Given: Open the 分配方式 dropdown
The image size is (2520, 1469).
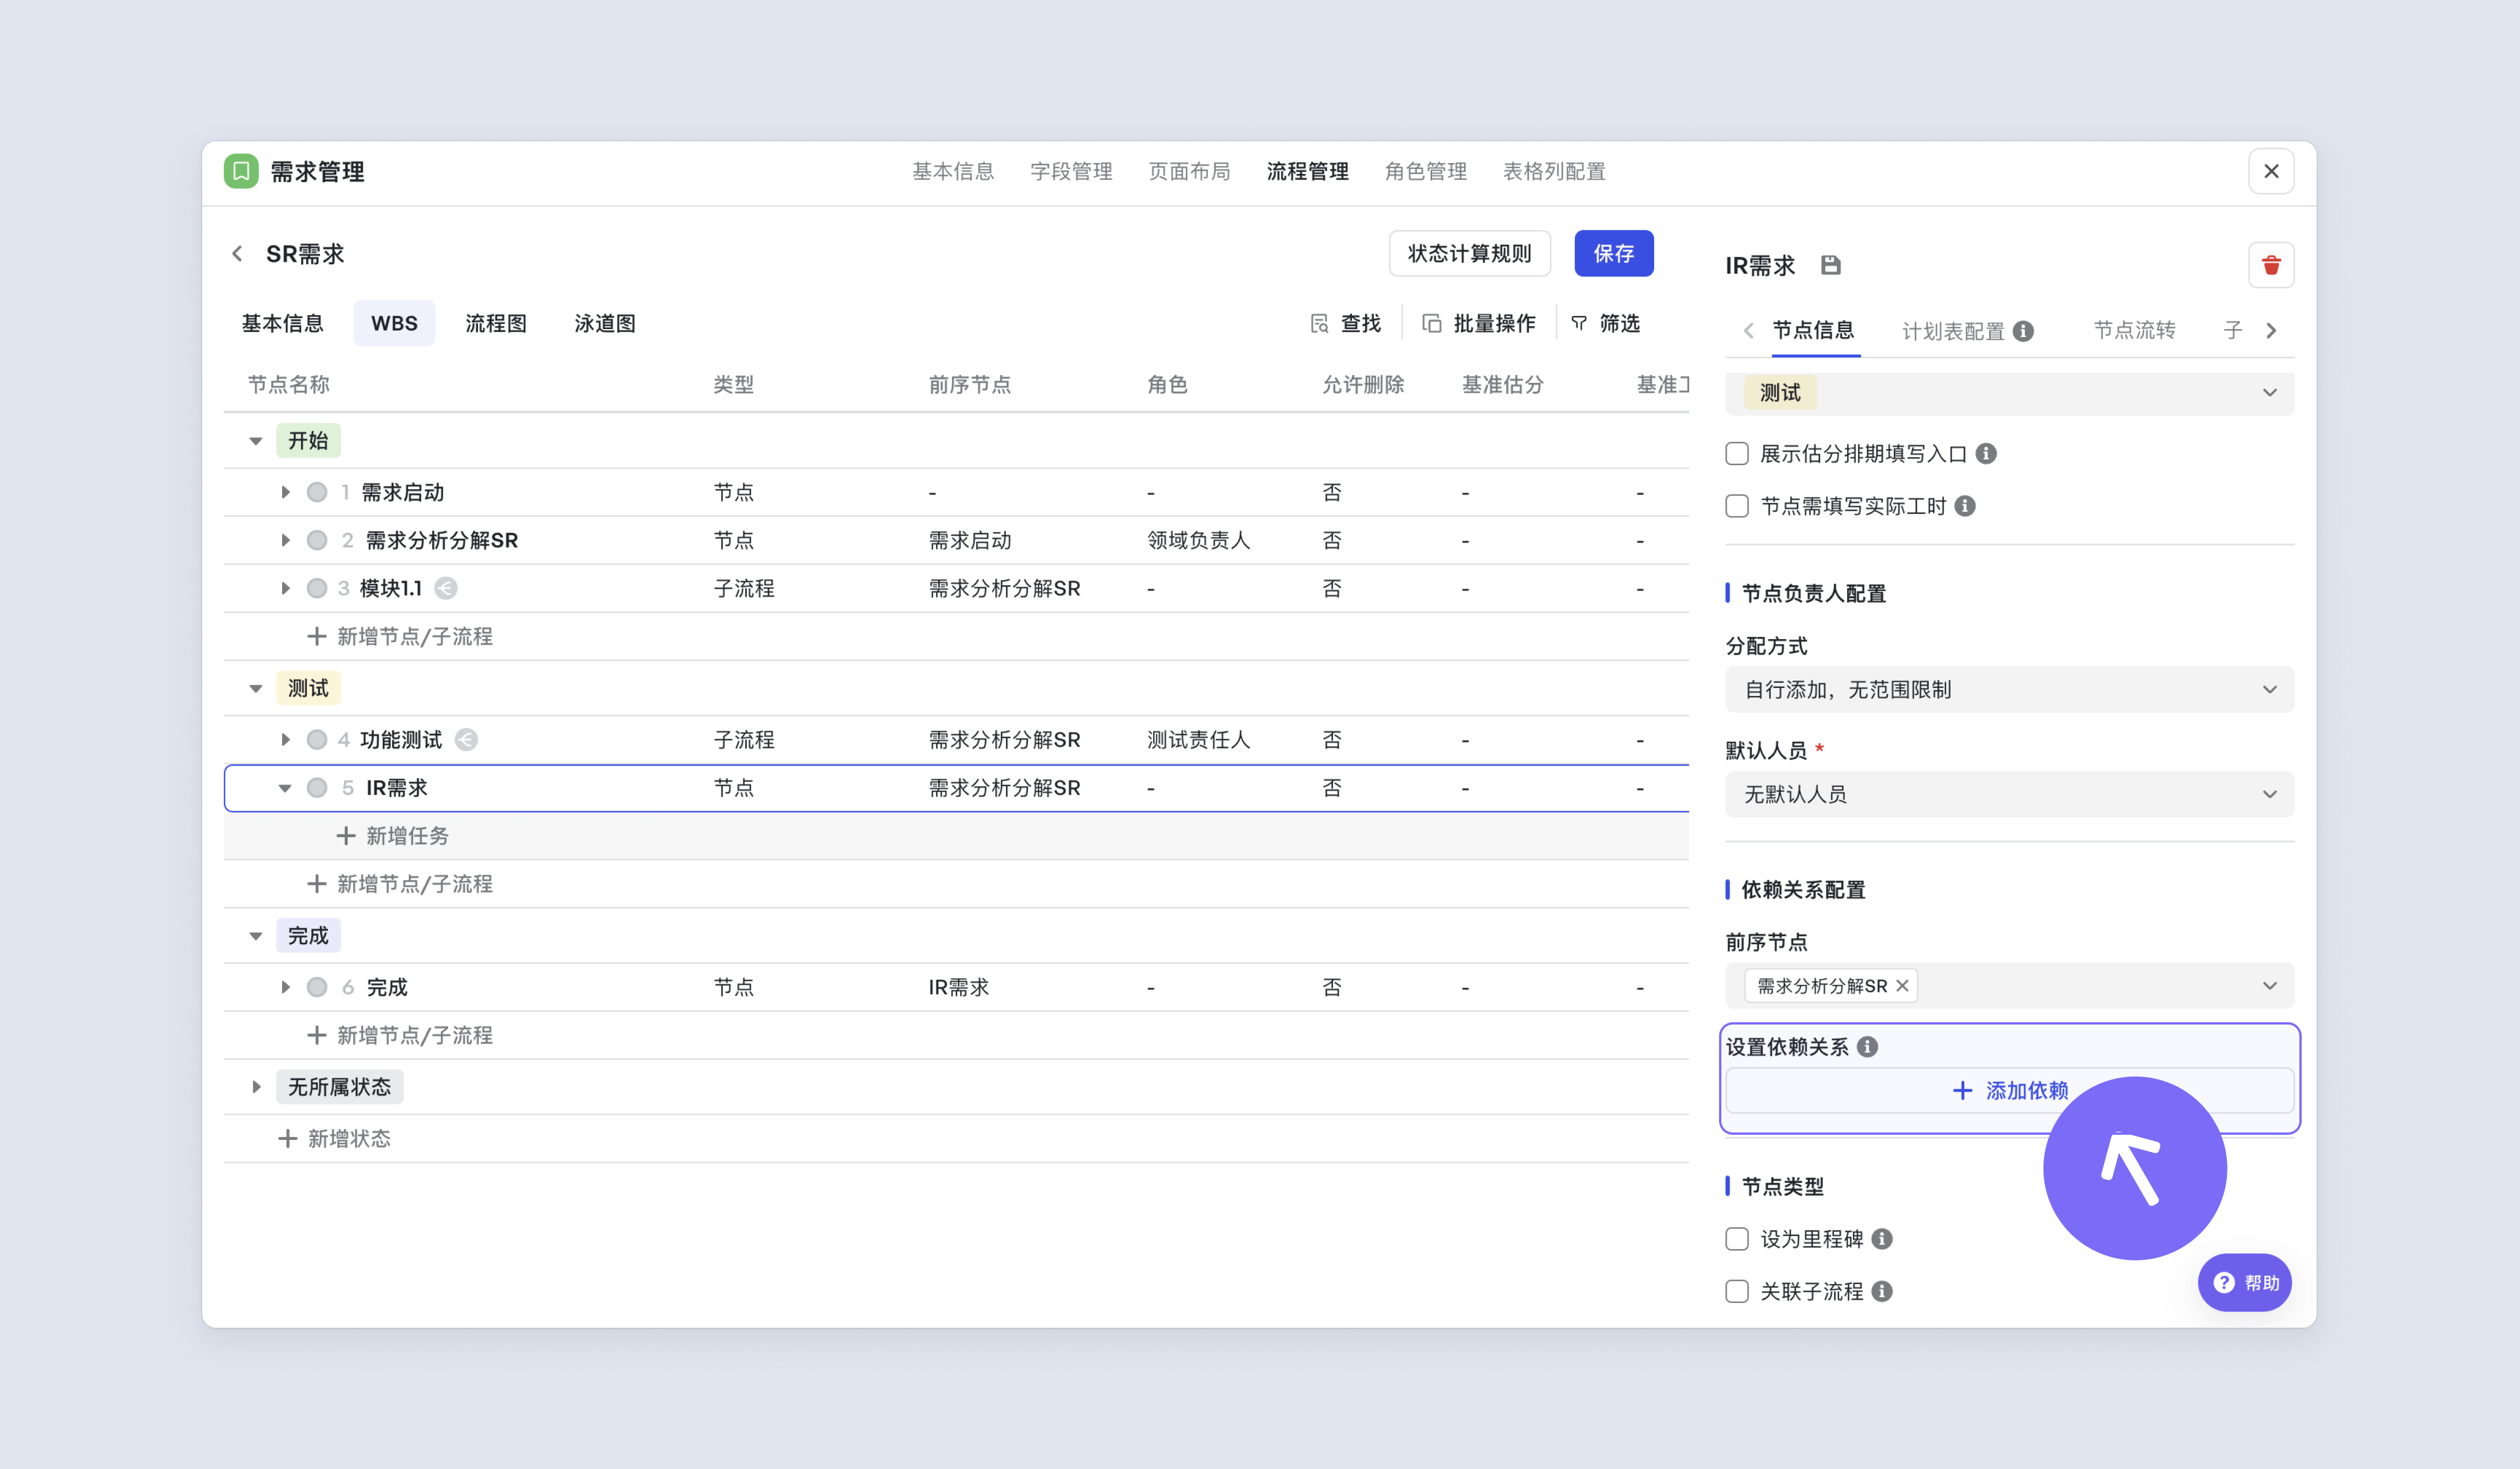Looking at the screenshot, I should 2009,690.
